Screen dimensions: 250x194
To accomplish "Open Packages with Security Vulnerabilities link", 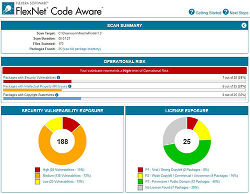I will (29, 78).
